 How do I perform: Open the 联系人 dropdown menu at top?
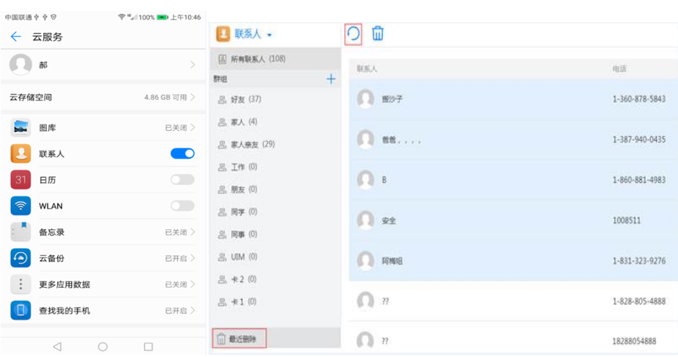[x=253, y=35]
